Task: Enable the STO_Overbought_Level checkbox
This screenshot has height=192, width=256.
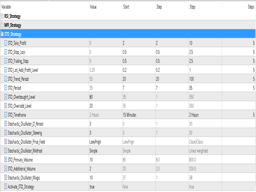Action: coord(6,97)
